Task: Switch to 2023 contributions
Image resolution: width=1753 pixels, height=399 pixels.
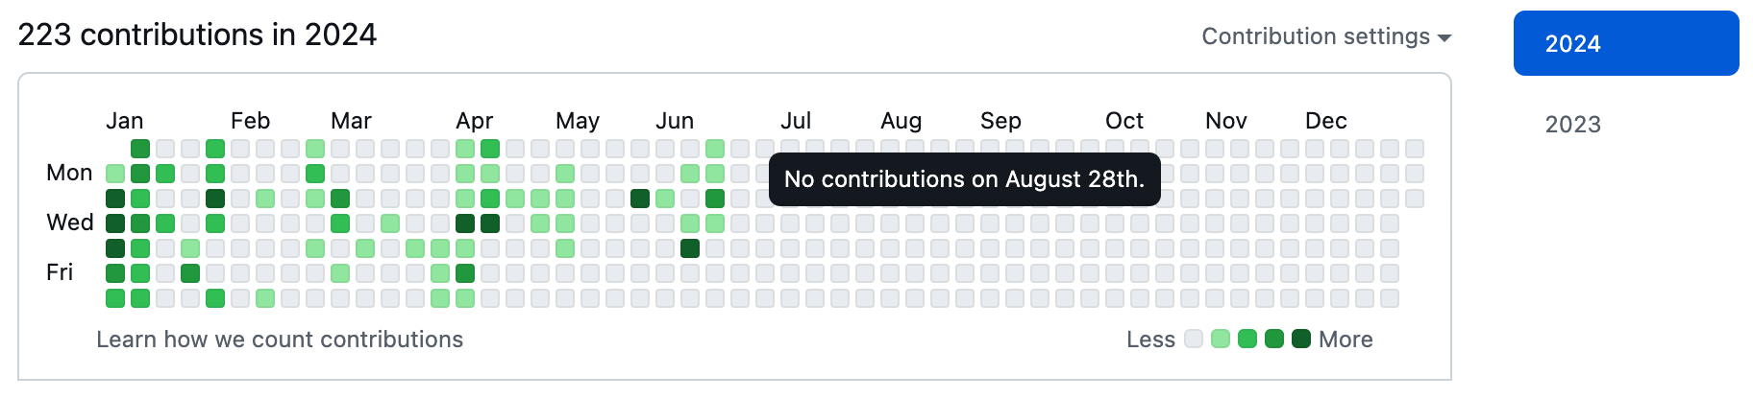Action: (x=1573, y=125)
